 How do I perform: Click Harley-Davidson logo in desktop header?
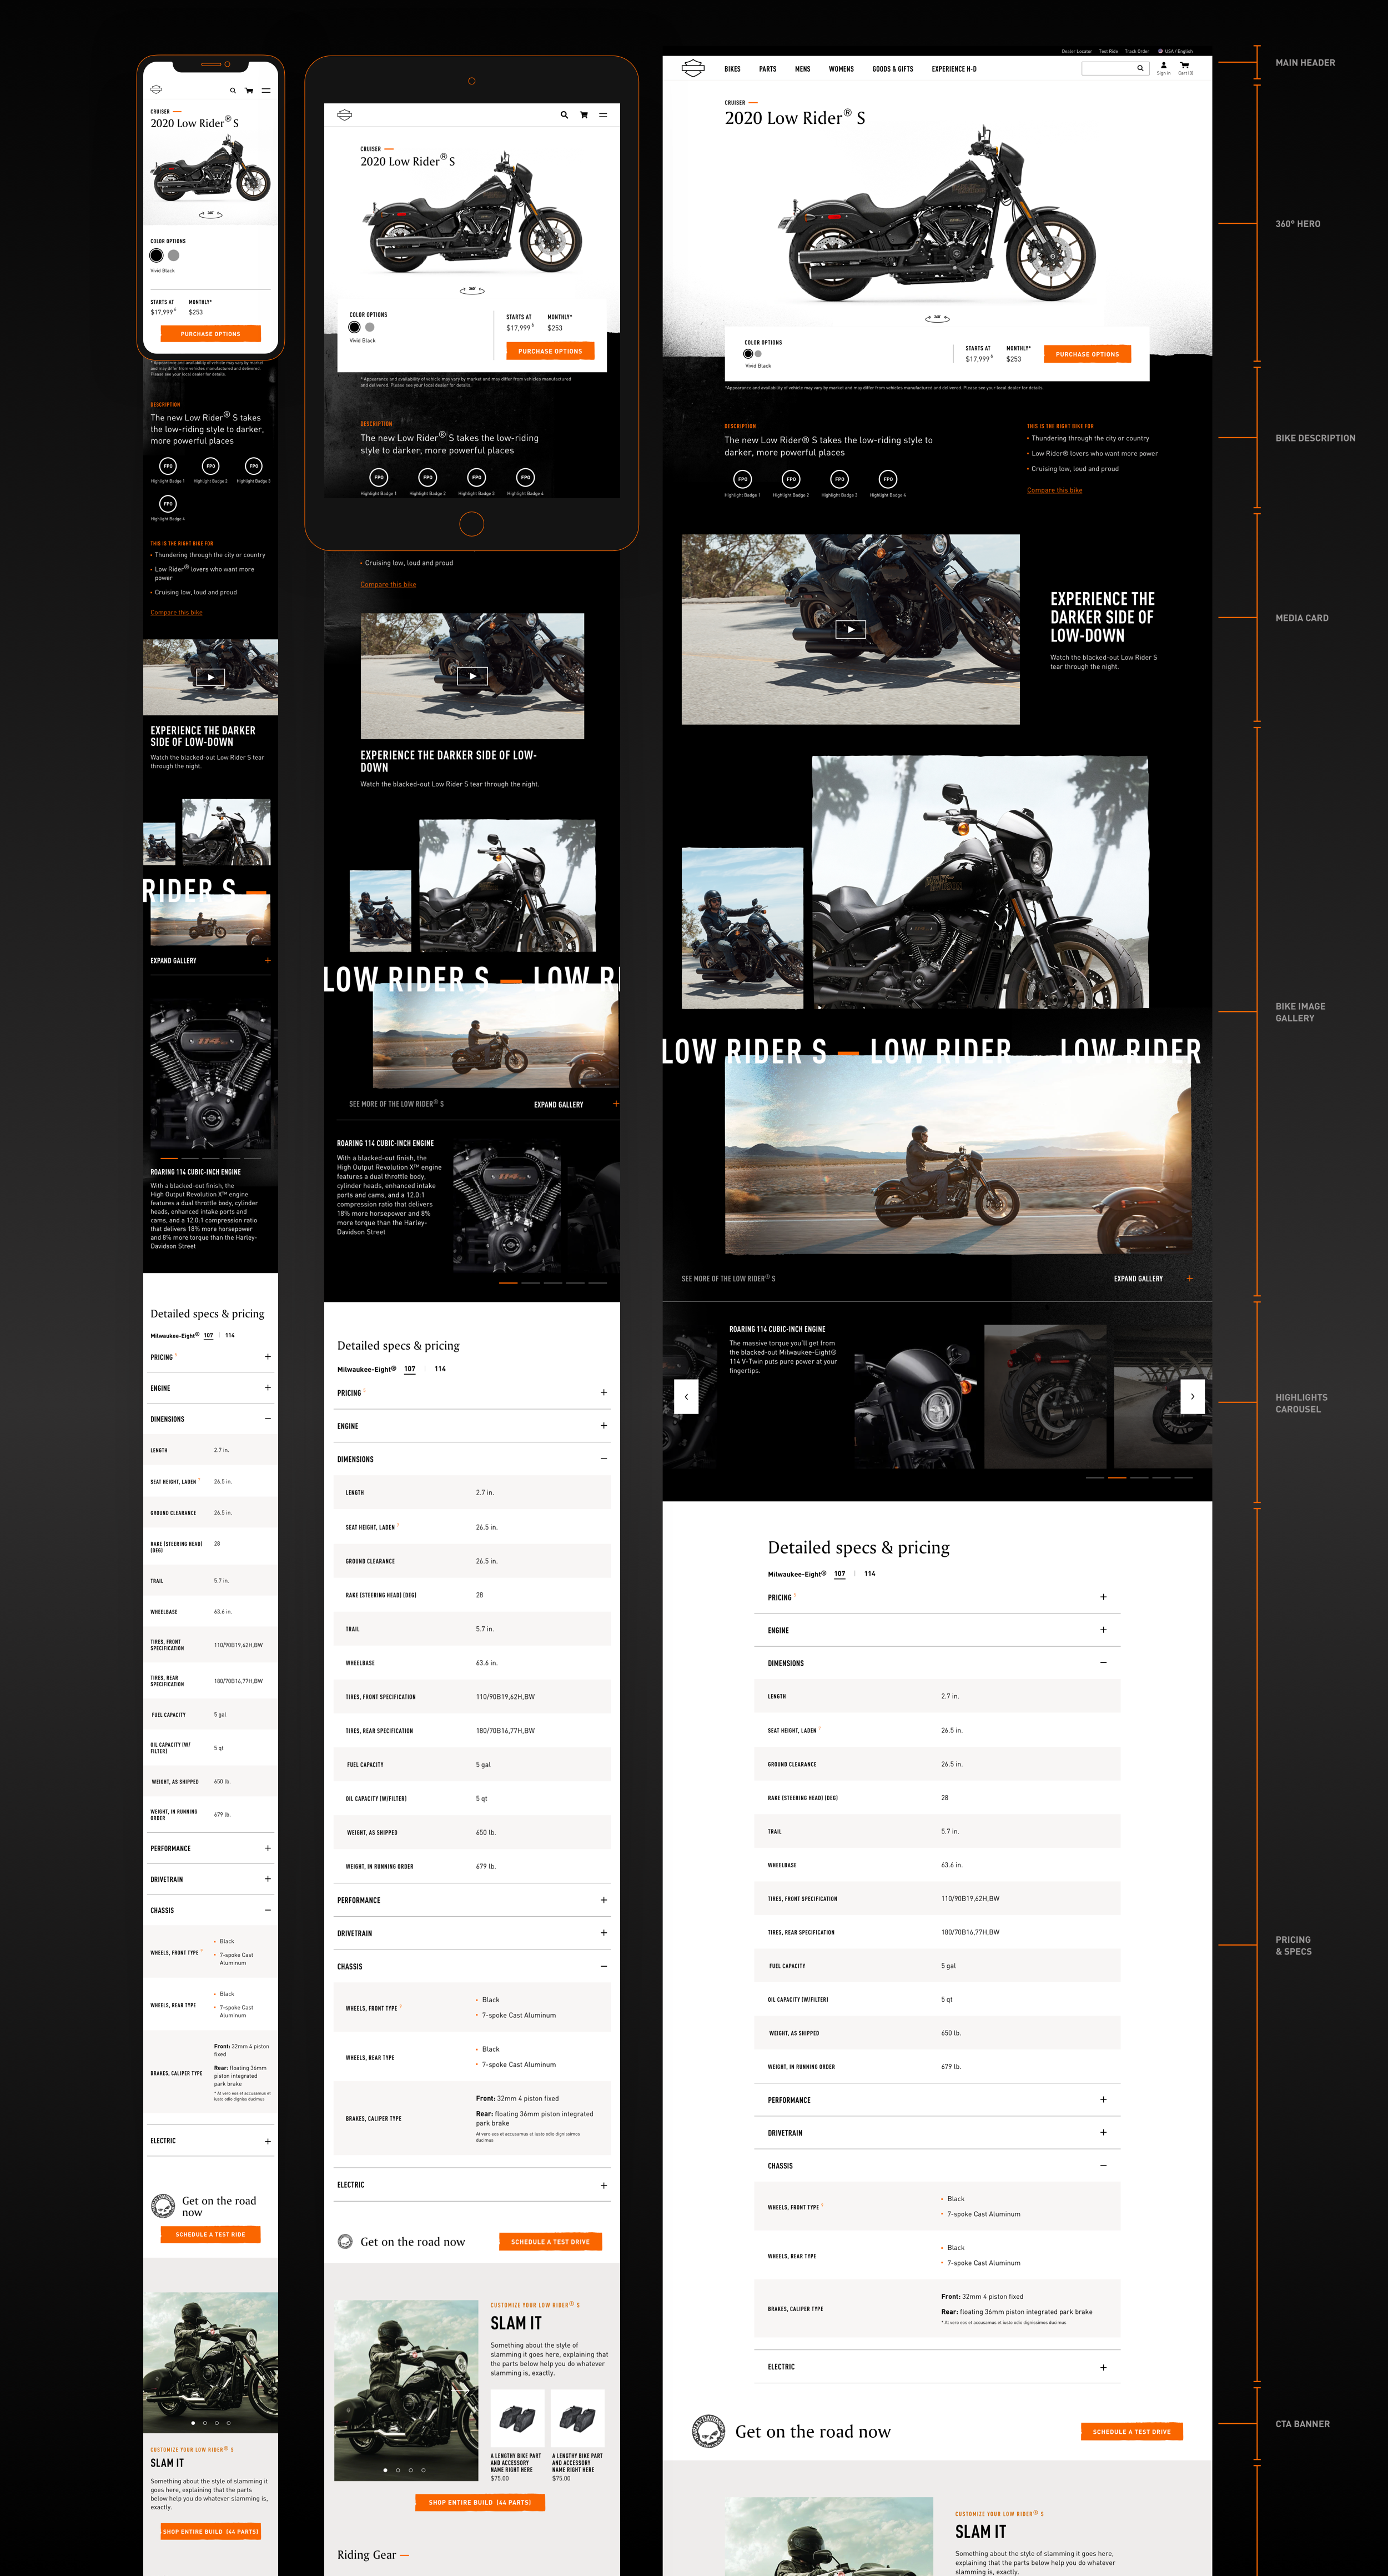[x=692, y=68]
